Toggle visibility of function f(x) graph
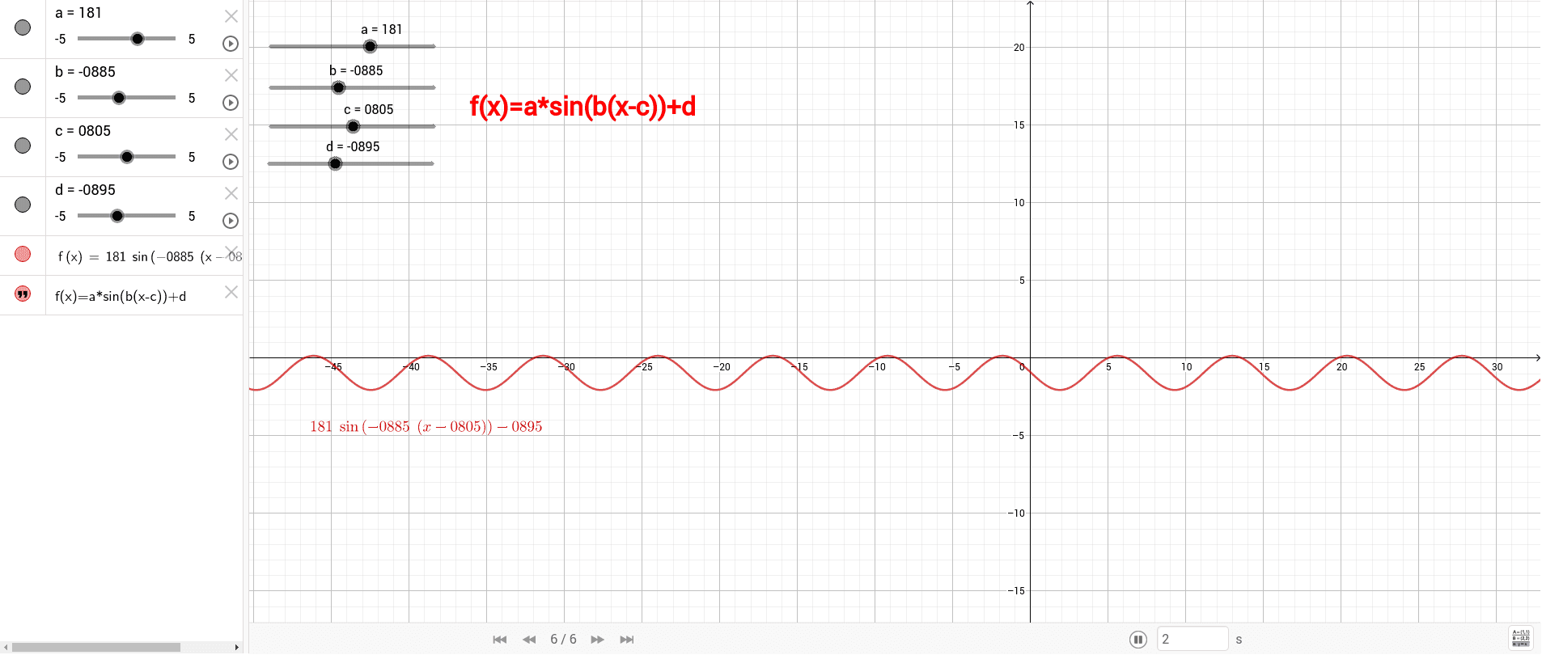The image size is (1542, 655). tap(23, 254)
